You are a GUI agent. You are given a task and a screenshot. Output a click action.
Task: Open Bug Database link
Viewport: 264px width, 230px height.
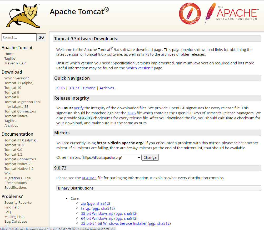pyautogui.click(x=16, y=221)
